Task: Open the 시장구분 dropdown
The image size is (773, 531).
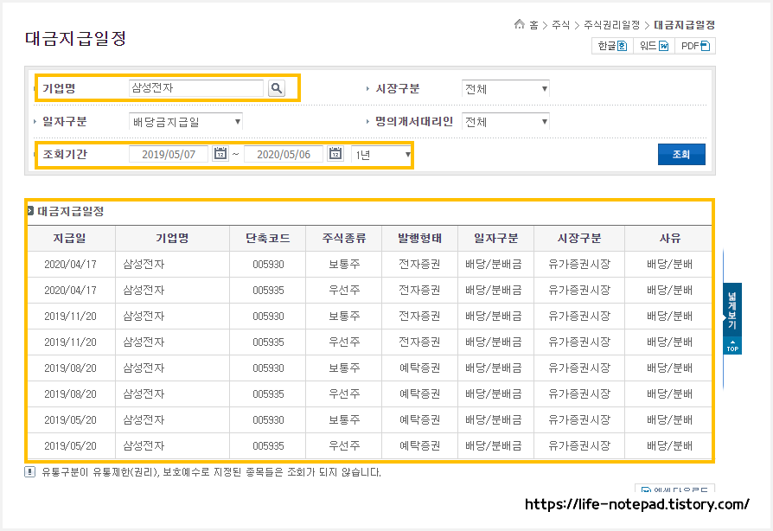Action: 505,89
